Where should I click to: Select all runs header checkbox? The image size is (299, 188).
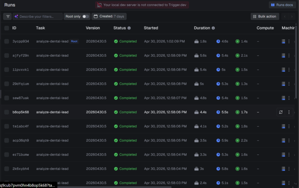[7, 28]
